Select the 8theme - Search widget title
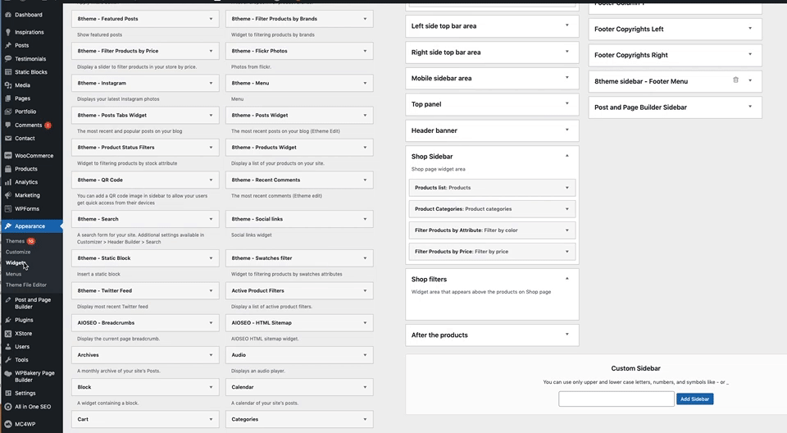The width and height of the screenshot is (787, 433). click(x=98, y=219)
